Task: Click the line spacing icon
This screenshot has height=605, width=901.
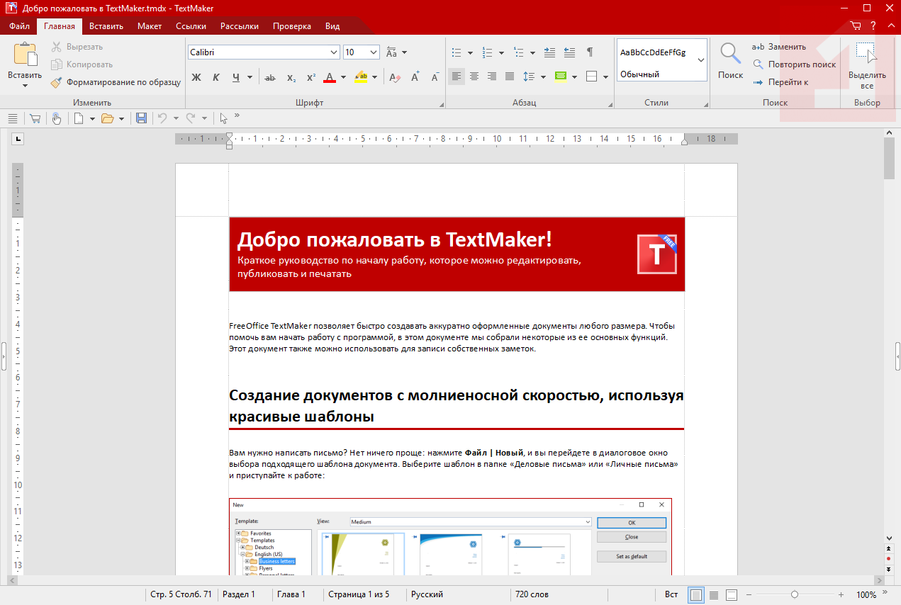Action: (x=529, y=77)
